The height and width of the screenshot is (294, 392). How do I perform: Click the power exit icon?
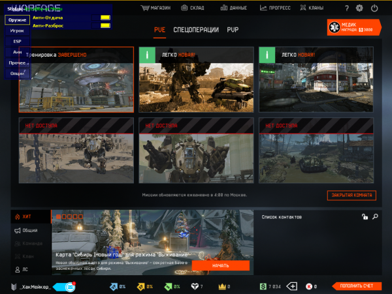click(374, 8)
